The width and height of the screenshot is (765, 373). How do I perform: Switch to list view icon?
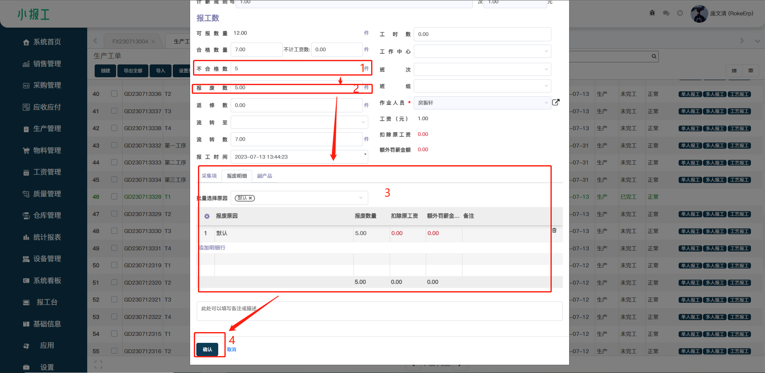tap(734, 71)
